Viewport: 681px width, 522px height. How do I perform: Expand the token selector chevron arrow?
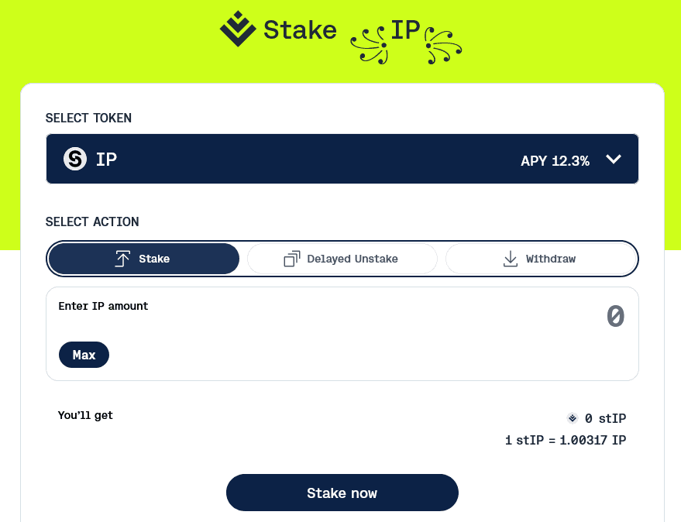pyautogui.click(x=614, y=160)
